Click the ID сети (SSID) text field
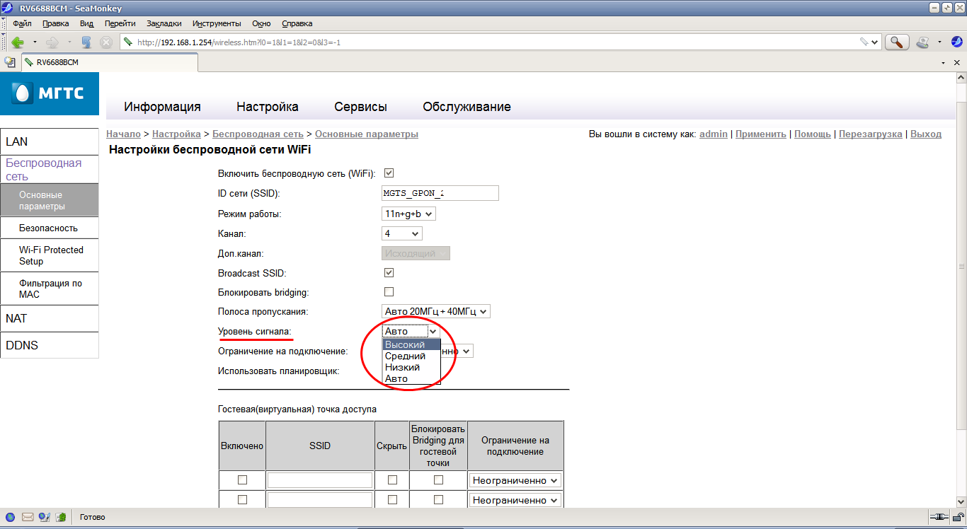Image resolution: width=967 pixels, height=529 pixels. 440,193
